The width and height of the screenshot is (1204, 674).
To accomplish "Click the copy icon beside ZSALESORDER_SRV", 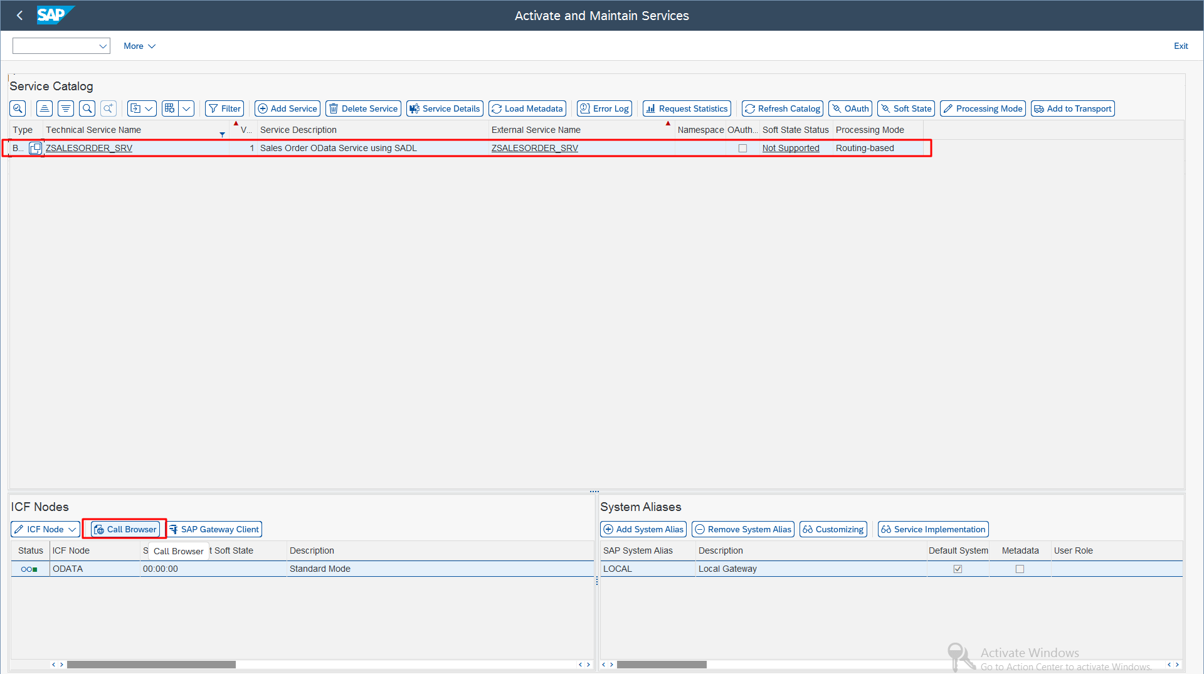I will [x=36, y=149].
